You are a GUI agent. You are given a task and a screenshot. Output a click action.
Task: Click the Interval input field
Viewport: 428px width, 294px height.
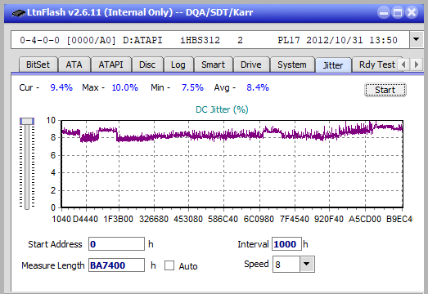[286, 244]
